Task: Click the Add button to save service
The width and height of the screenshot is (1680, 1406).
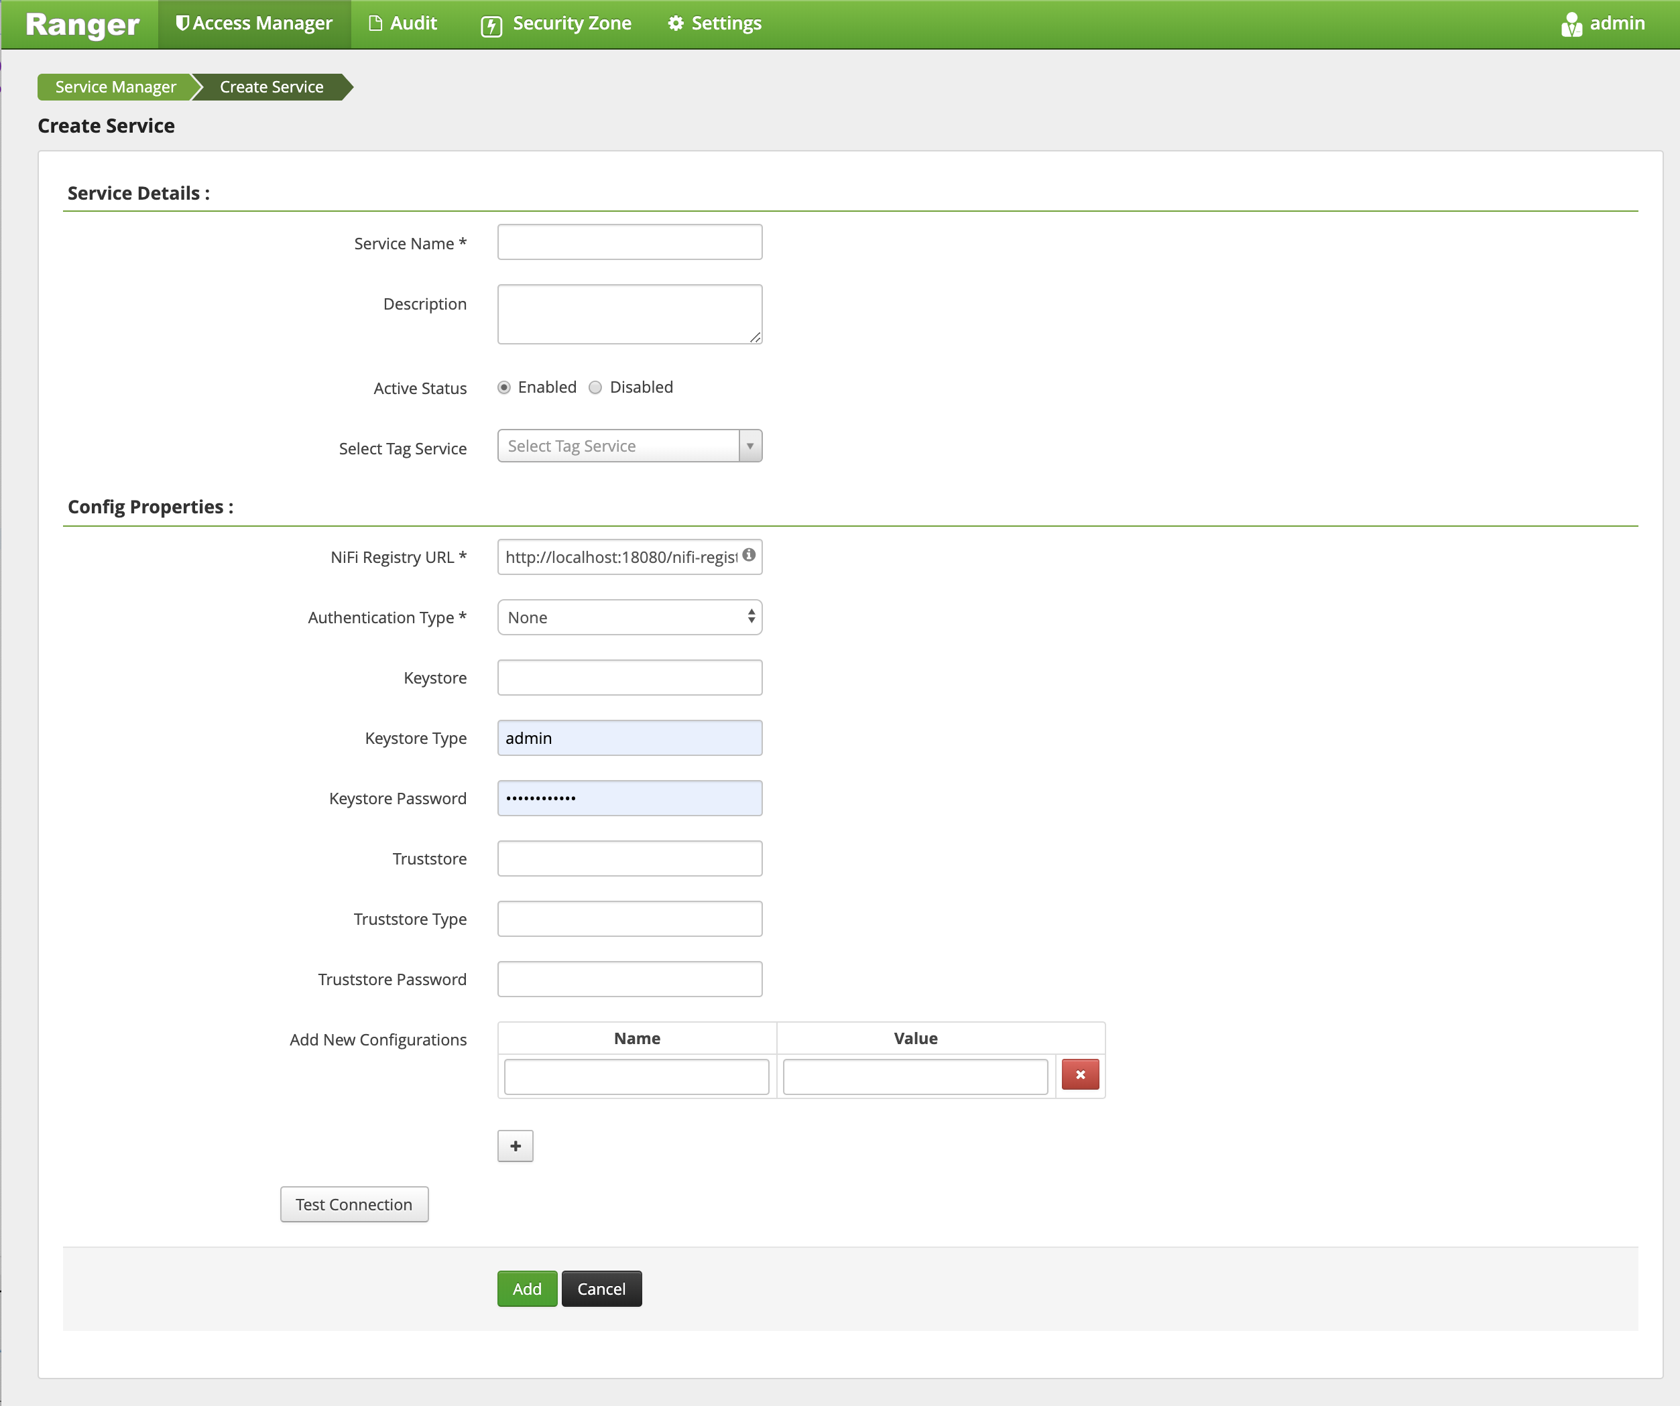Action: point(528,1289)
